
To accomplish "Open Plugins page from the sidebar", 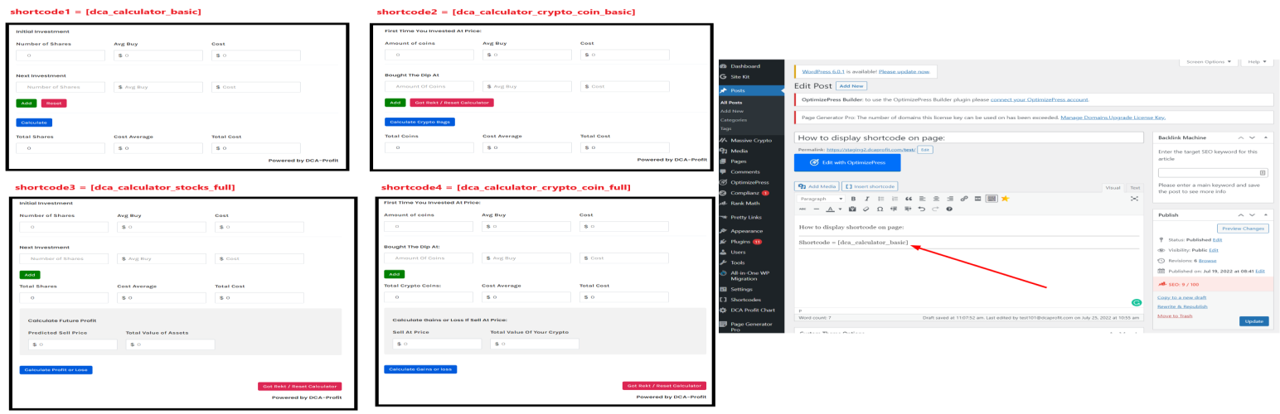I will point(740,241).
